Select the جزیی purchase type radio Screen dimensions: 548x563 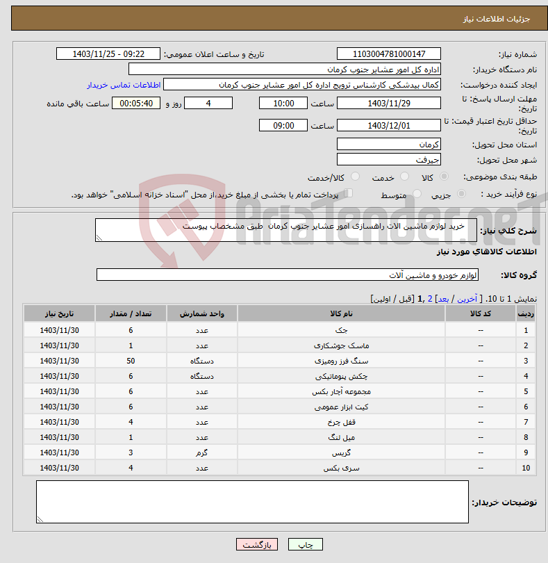pyautogui.click(x=461, y=194)
